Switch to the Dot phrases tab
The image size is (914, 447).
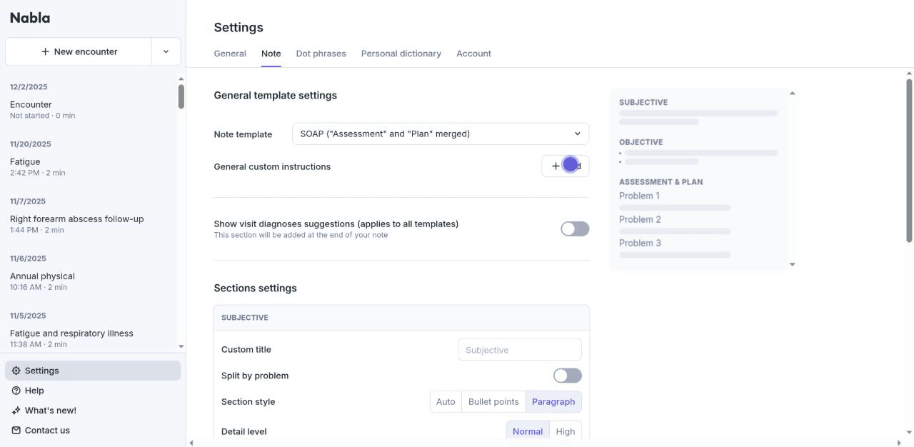tap(321, 54)
